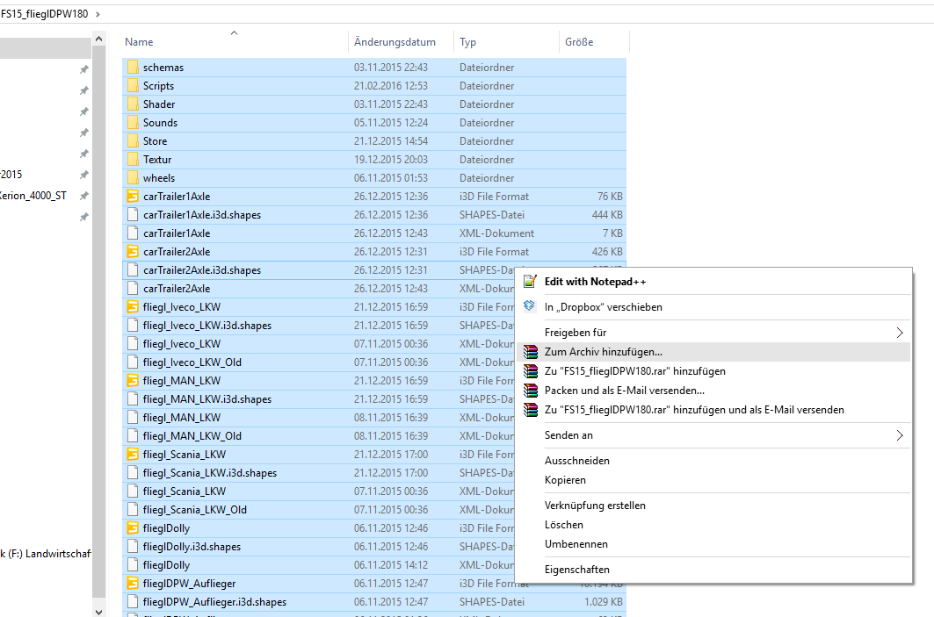Viewport: 934px width, 617px height.
Task: Click the carTrailer1Axle i3D file icon
Action: coord(133,197)
